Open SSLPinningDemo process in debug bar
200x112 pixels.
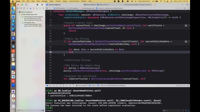pyautogui.click(x=82, y=86)
